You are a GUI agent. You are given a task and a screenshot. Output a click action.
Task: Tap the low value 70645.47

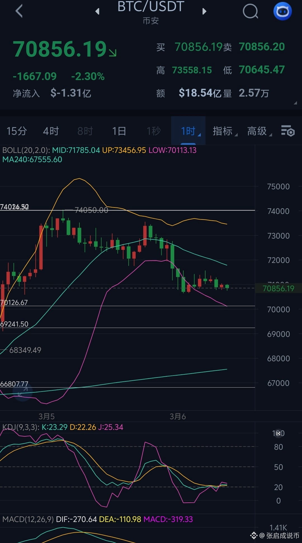262,70
